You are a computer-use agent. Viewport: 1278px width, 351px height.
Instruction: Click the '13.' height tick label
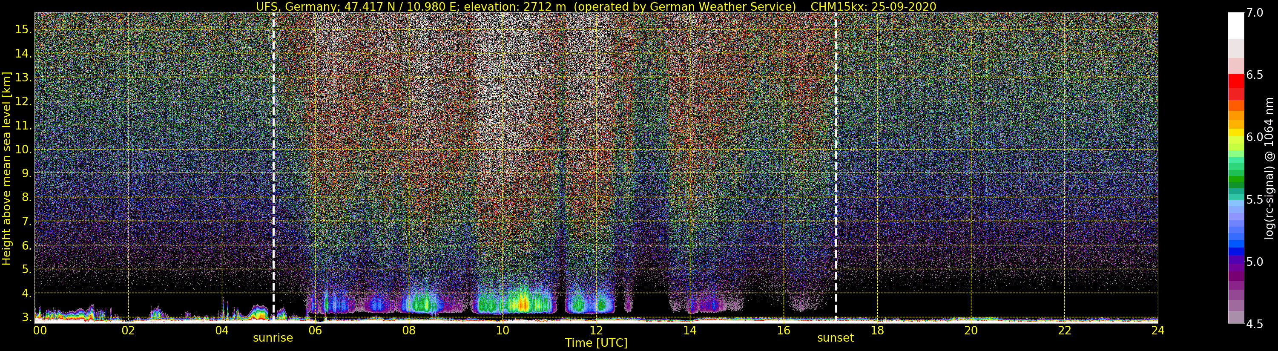tap(23, 78)
